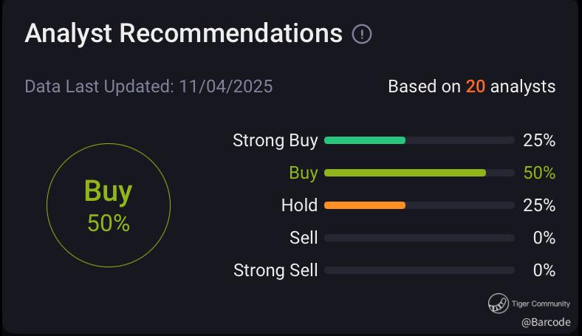
Task: Select the Hold row label
Action: (x=299, y=205)
